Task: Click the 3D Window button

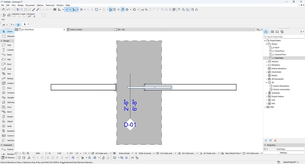Action: [8, 158]
